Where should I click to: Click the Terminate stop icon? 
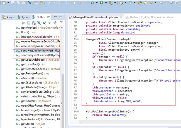point(80,3)
